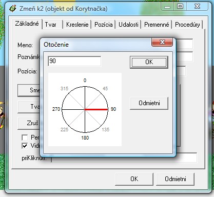Confirm rotation with OK in Otočenie dialog

click(x=149, y=62)
